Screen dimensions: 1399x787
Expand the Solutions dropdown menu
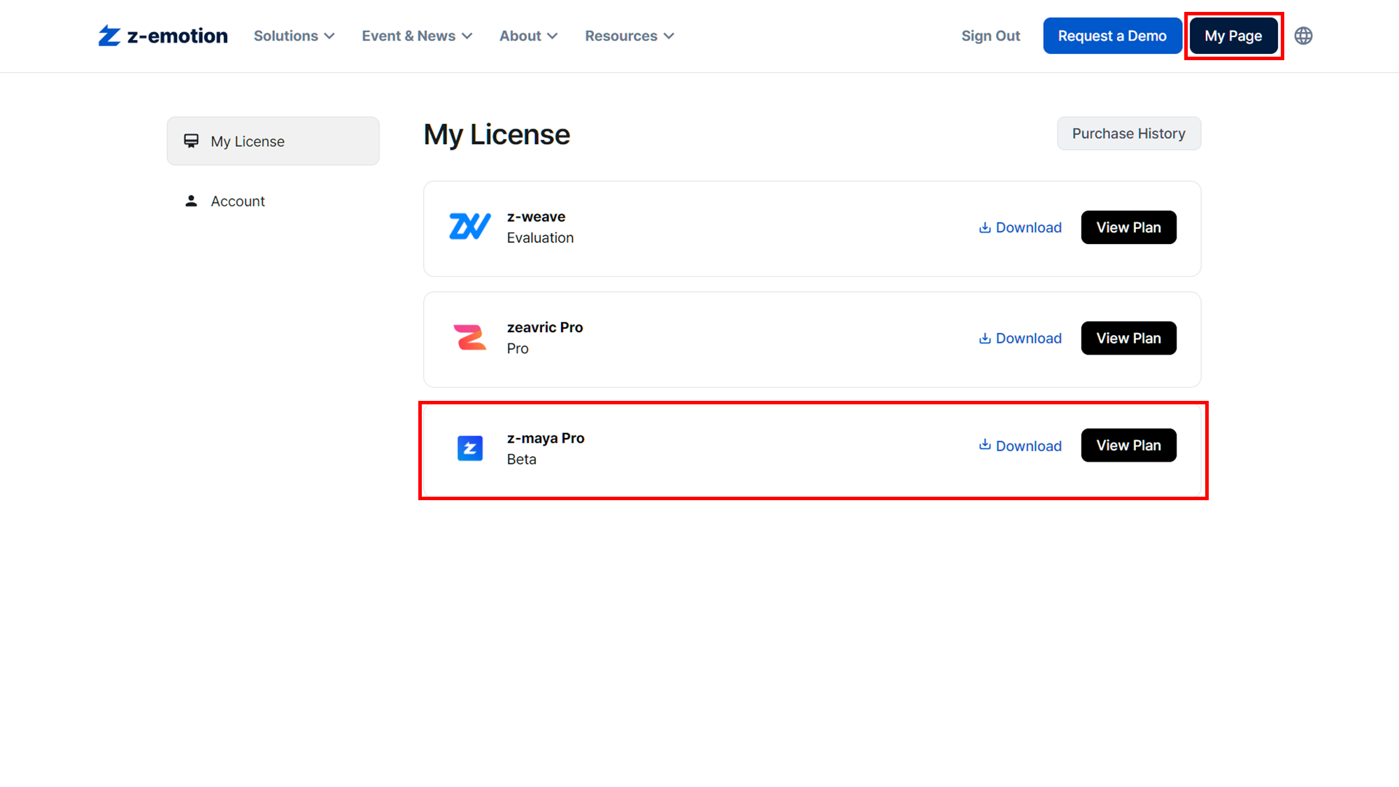[294, 36]
